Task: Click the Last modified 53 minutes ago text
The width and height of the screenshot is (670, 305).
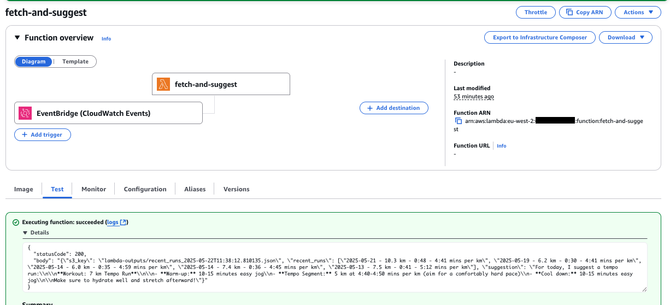Action: click(x=474, y=96)
